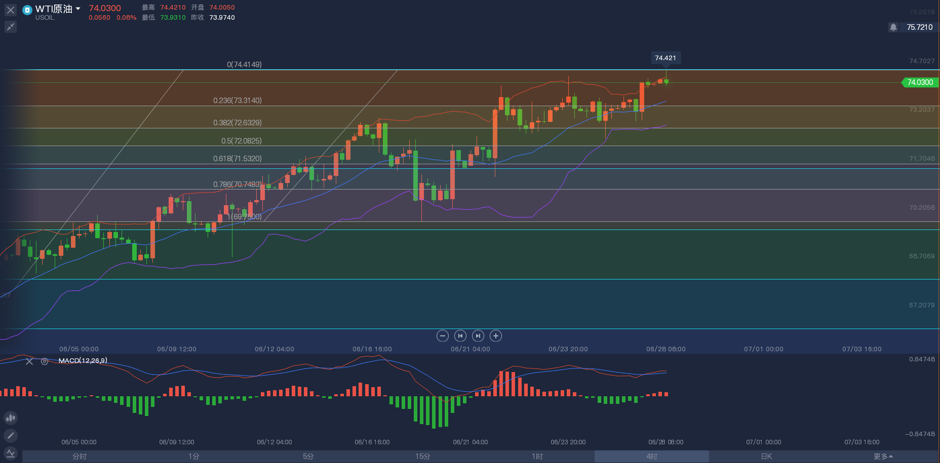The image size is (940, 463).
Task: Select Fibonacci 0.618(71.5320) level label
Action: point(238,159)
